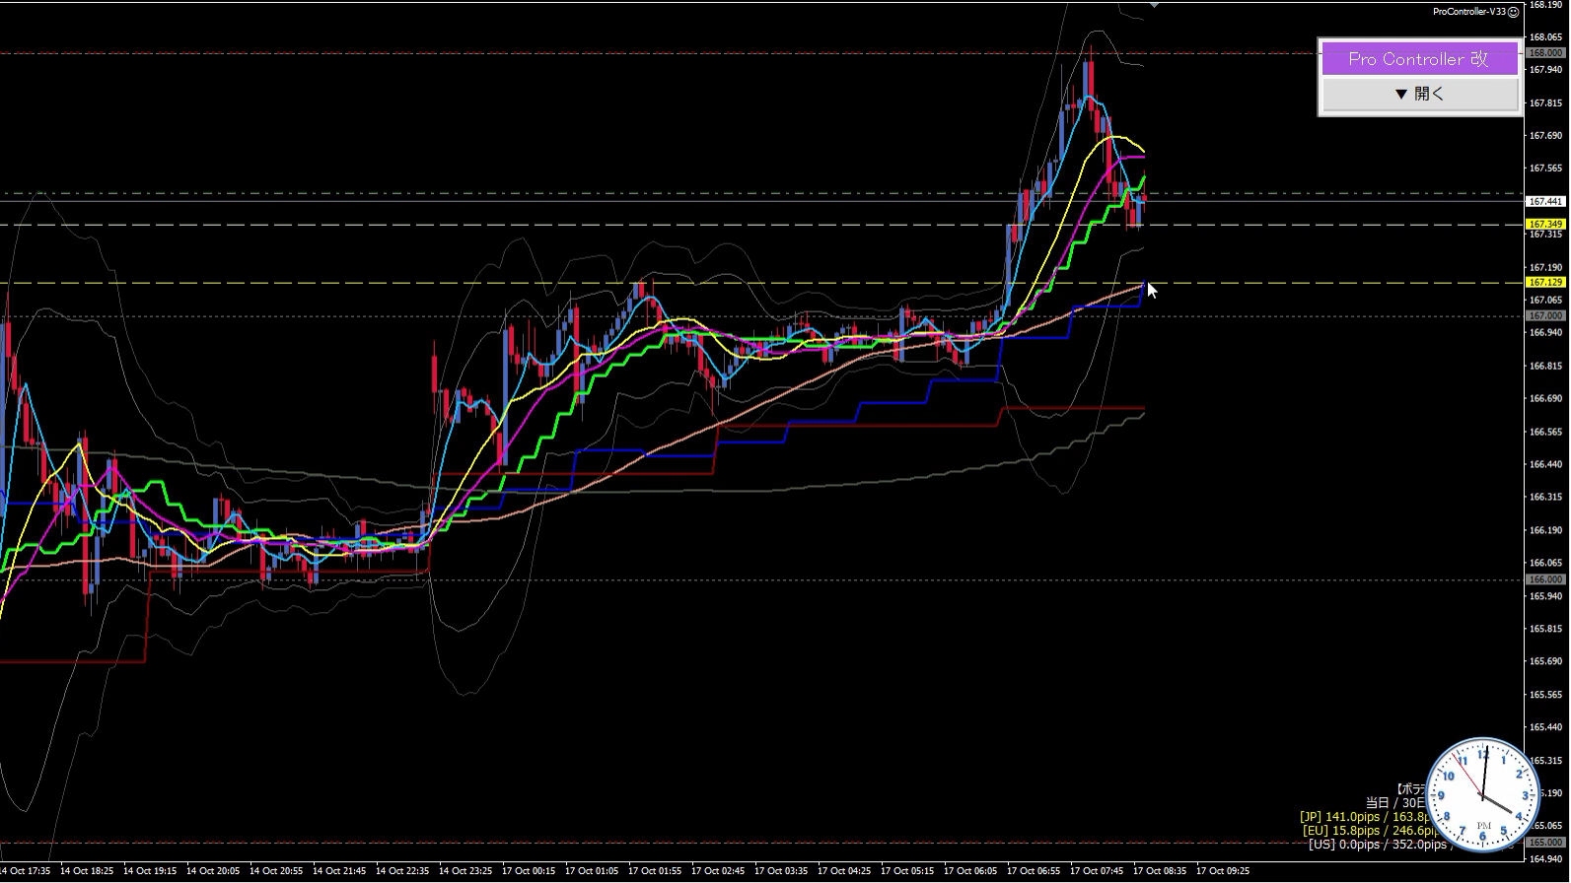
Task: Click the 17 Oct 09:25 time label
Action: click(x=1223, y=871)
